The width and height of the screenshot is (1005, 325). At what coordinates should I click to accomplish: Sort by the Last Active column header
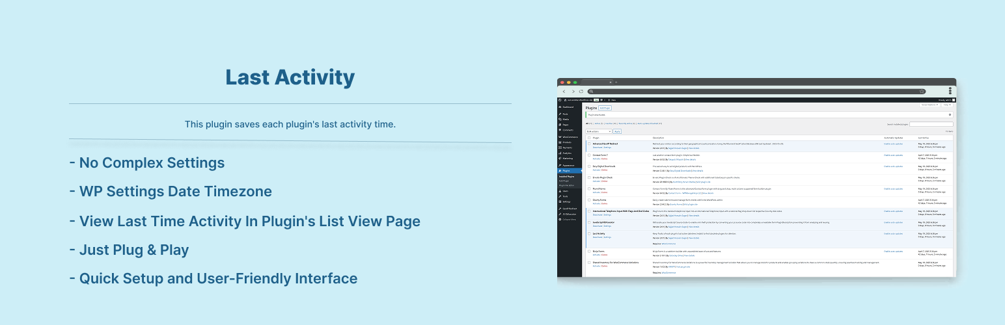tap(923, 138)
